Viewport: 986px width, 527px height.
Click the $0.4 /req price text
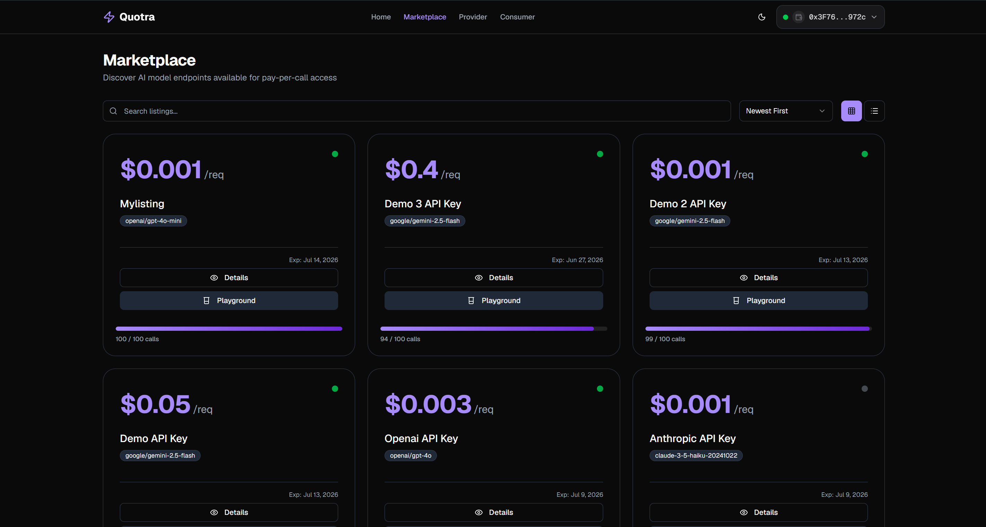[423, 170]
